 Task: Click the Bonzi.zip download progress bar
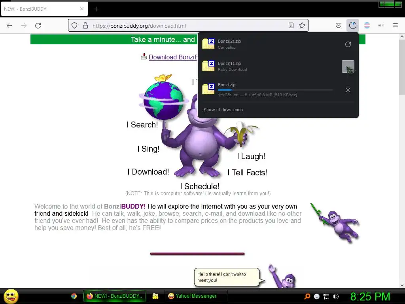tap(275, 90)
